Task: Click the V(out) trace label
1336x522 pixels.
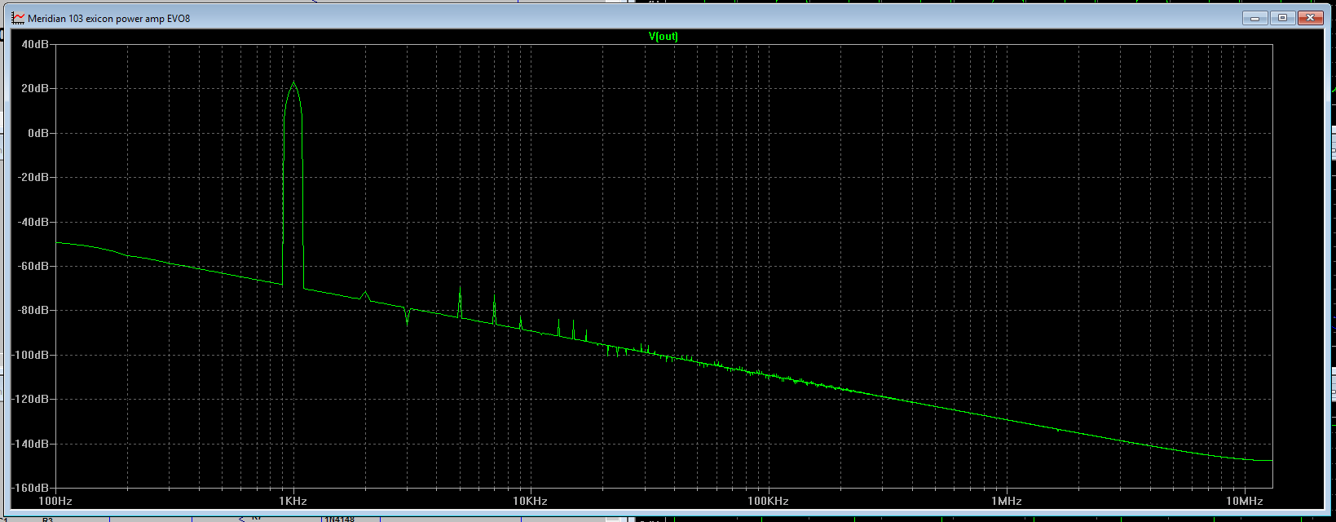Action: click(663, 36)
